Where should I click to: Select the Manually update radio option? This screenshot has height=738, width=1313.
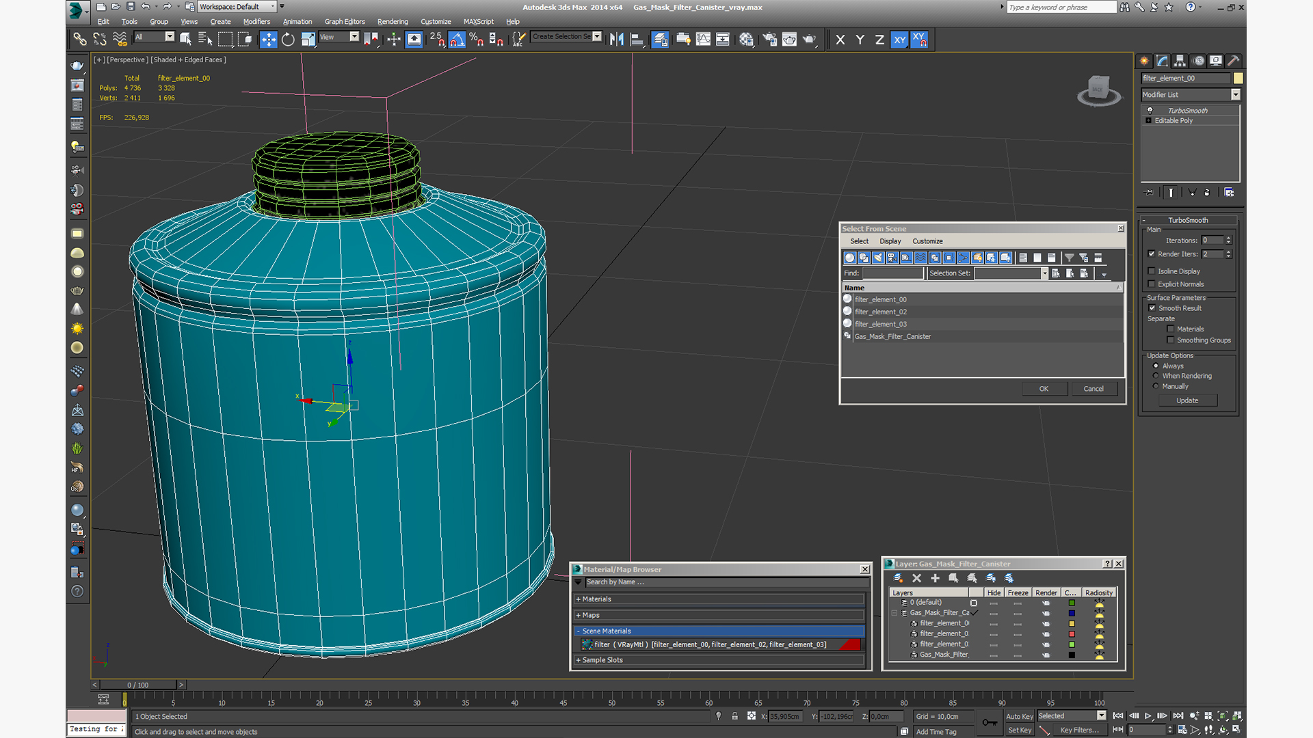[x=1156, y=386]
